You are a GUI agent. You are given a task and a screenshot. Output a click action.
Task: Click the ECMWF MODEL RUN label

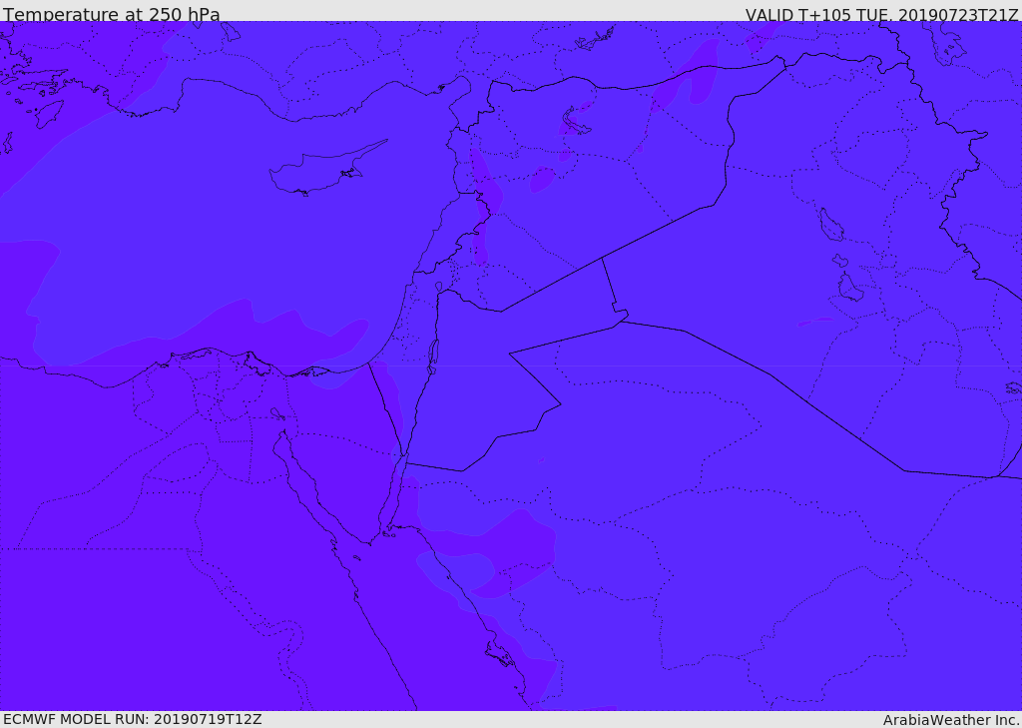133,720
